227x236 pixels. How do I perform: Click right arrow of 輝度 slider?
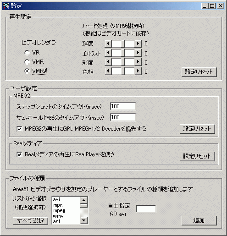click(x=138, y=44)
